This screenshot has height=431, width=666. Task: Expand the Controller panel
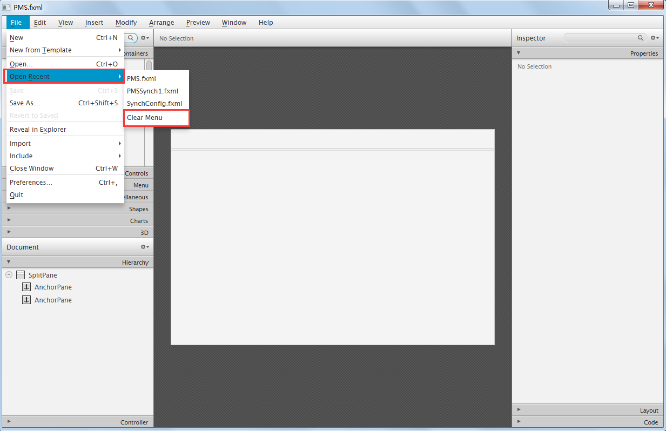tap(8, 422)
